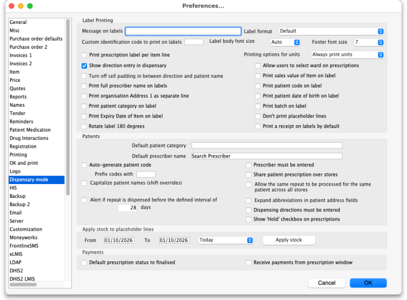The image size is (407, 300).
Task: Click the sidebar vertical scrollbar
Action: point(68,107)
